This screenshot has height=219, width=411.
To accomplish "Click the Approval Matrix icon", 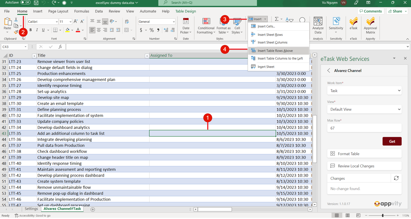I will point(370,25).
